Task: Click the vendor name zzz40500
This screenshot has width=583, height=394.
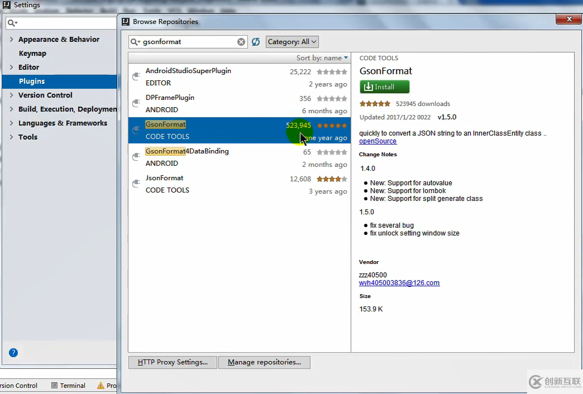Action: click(373, 275)
